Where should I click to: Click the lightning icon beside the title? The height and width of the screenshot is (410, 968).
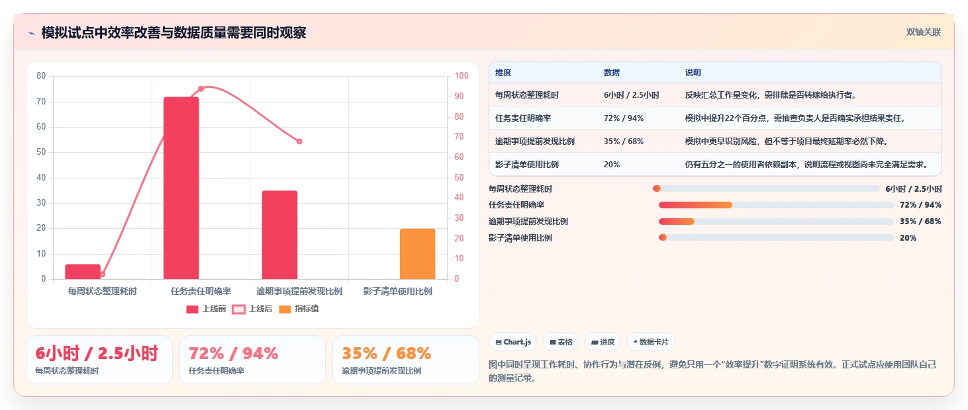(31, 33)
